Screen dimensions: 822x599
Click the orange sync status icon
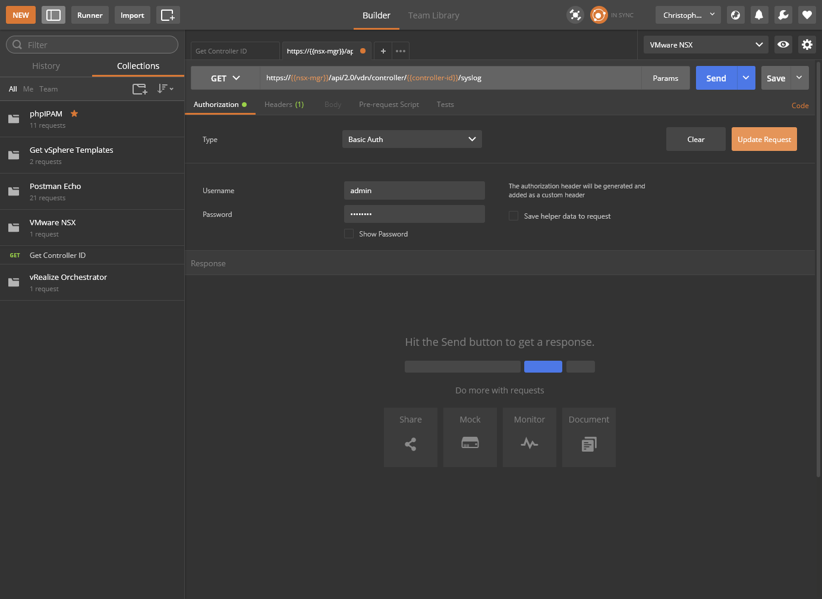(x=599, y=15)
